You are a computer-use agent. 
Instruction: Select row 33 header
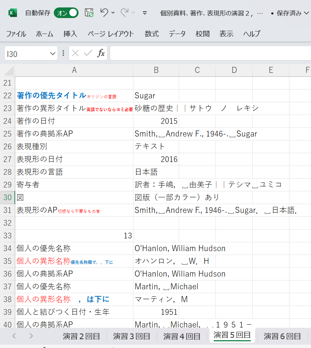tap(7, 236)
